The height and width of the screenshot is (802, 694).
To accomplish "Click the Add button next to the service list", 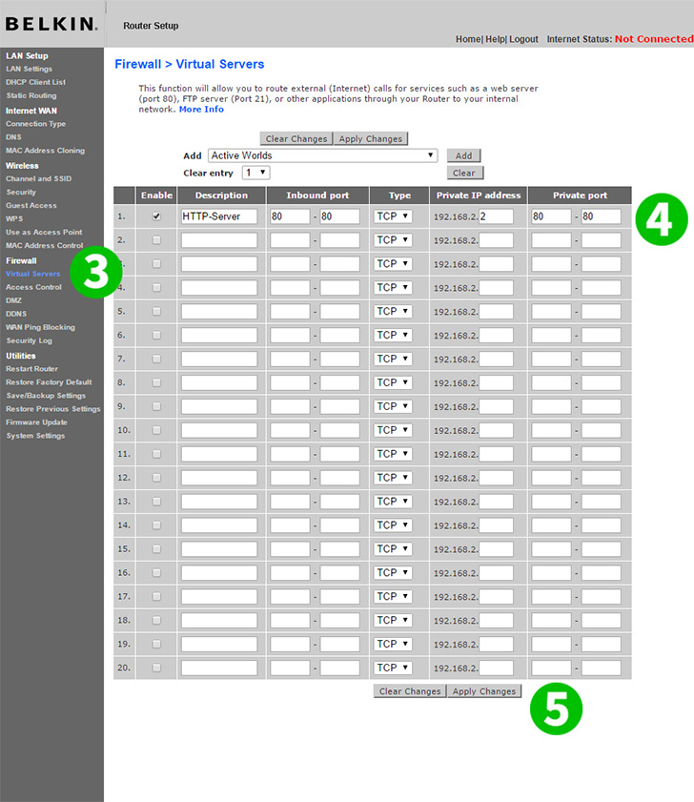I will point(463,155).
